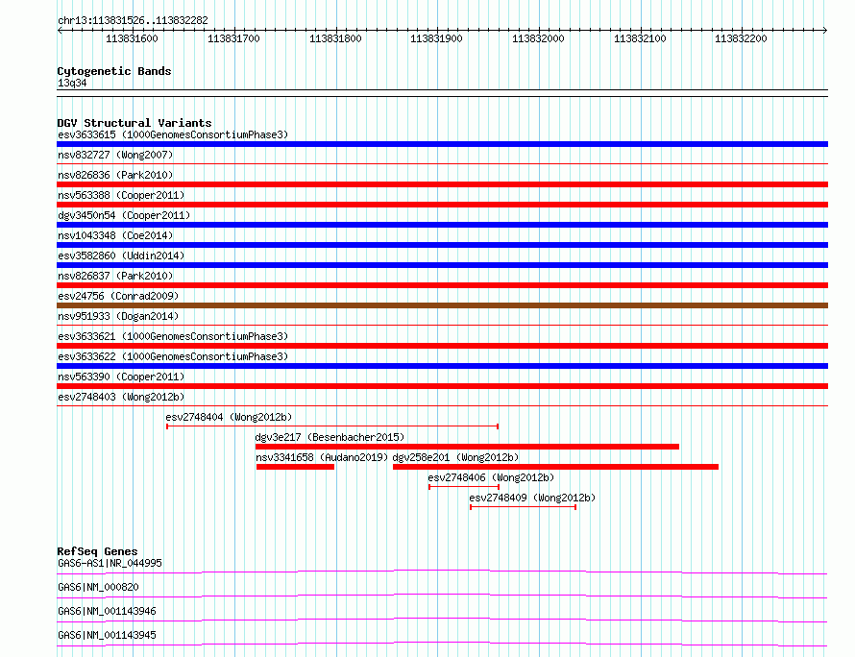Select the esv2748406 thin red span
Screen dimensions: 855x657
coord(464,487)
